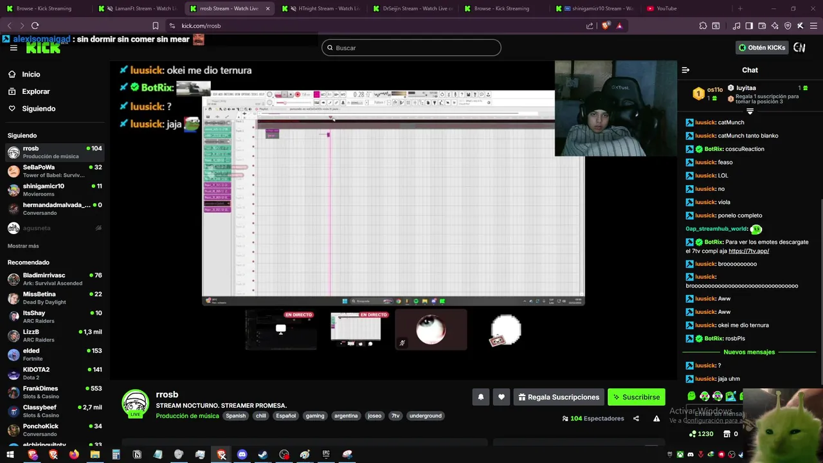The width and height of the screenshot is (823, 463).
Task: Click the Windows Start button
Action: [10, 455]
